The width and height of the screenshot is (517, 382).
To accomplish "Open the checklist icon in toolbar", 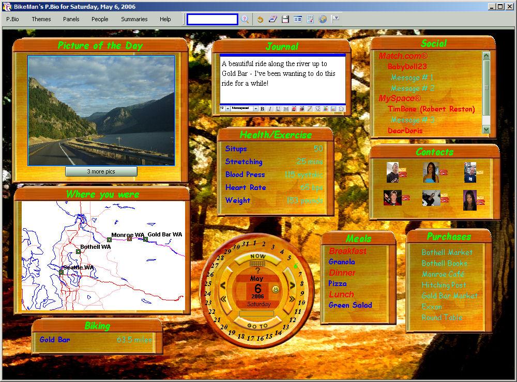I will click(310, 19).
